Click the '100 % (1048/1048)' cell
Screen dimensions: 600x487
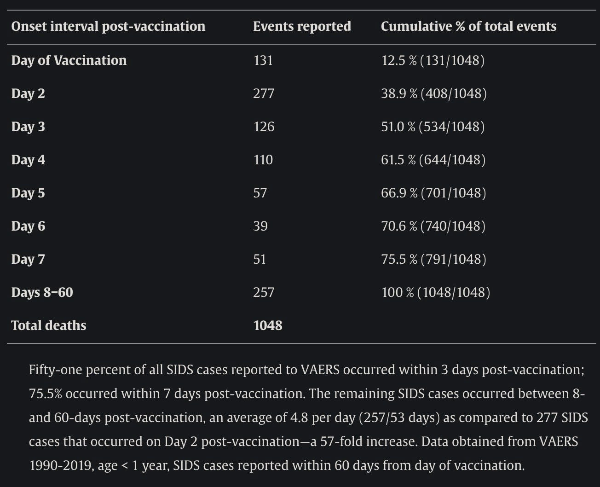(x=435, y=292)
